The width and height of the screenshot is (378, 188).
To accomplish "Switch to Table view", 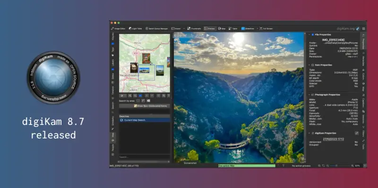I will (x=233, y=29).
